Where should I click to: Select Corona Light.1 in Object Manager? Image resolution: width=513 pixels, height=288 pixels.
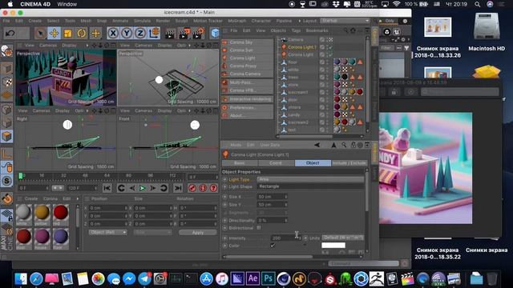coord(302,47)
